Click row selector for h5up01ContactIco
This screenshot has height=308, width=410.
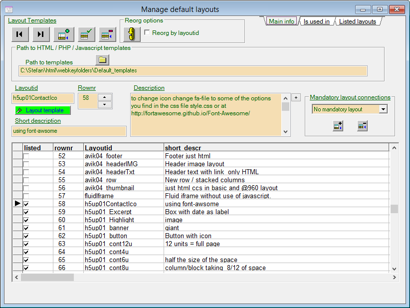(x=17, y=204)
